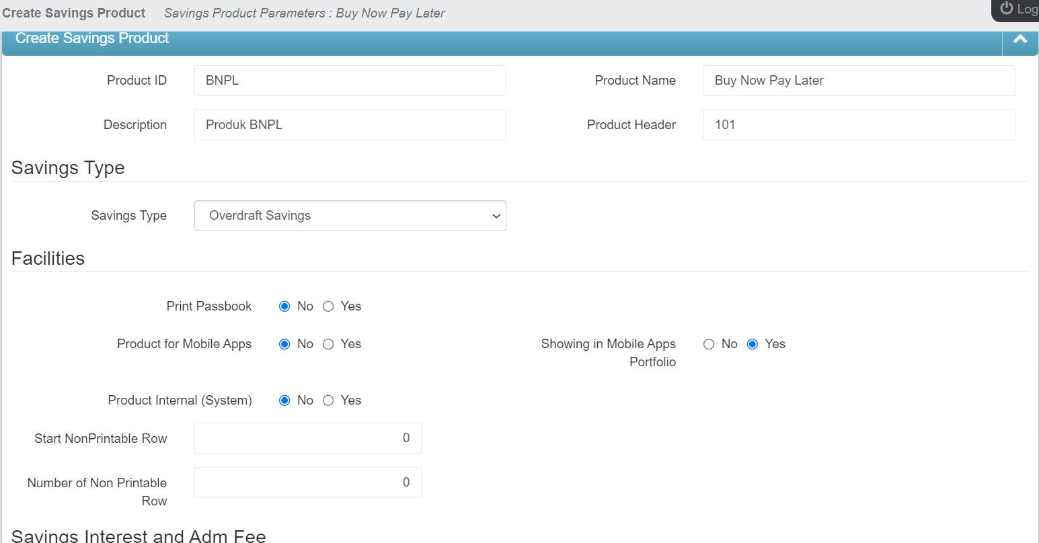
Task: Open the Savings Type dropdown
Action: (350, 216)
